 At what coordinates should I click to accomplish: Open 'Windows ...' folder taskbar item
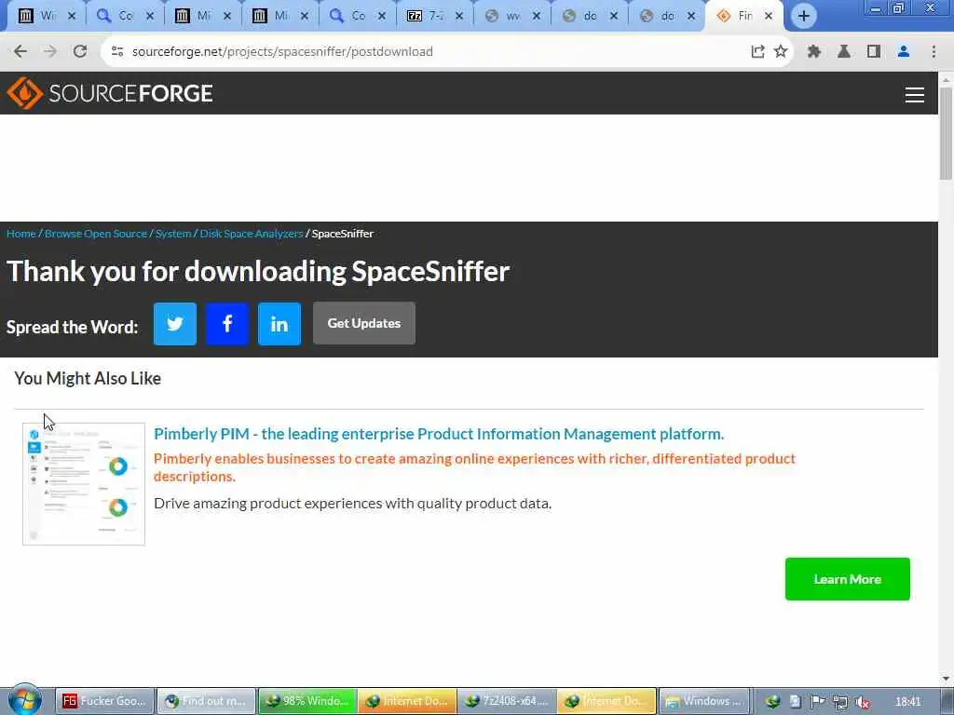704,701
